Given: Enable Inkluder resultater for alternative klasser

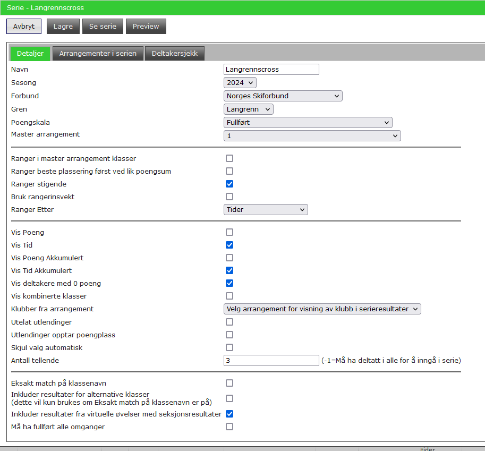Looking at the screenshot, I should coord(229,398).
